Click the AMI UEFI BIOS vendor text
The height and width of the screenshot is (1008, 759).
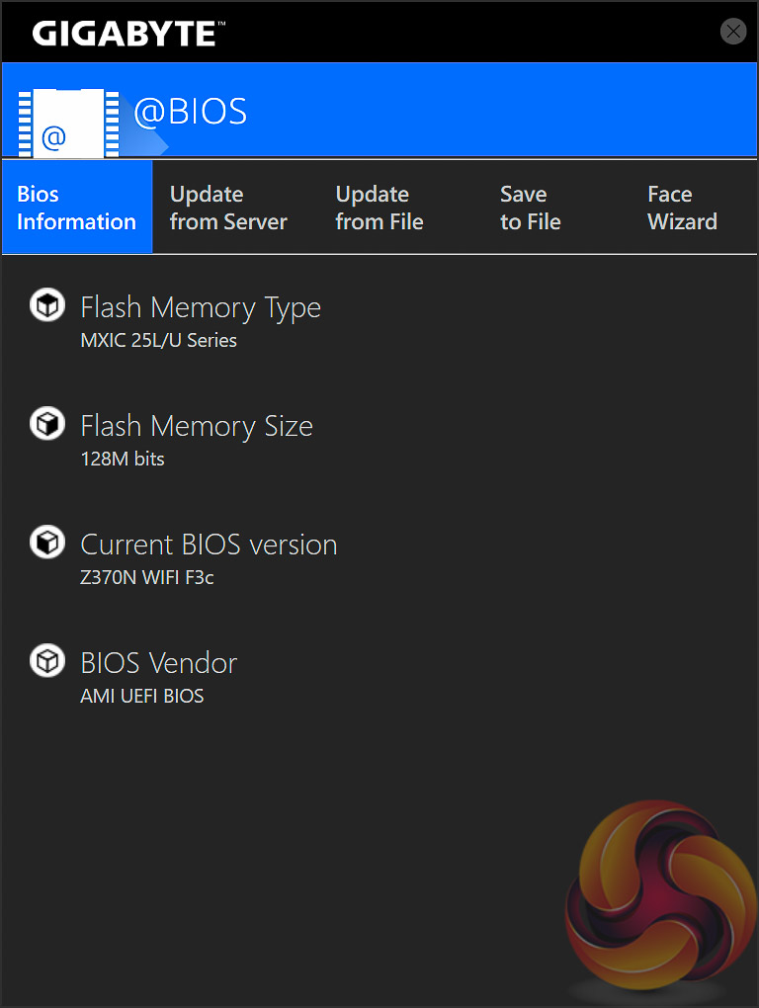click(142, 697)
